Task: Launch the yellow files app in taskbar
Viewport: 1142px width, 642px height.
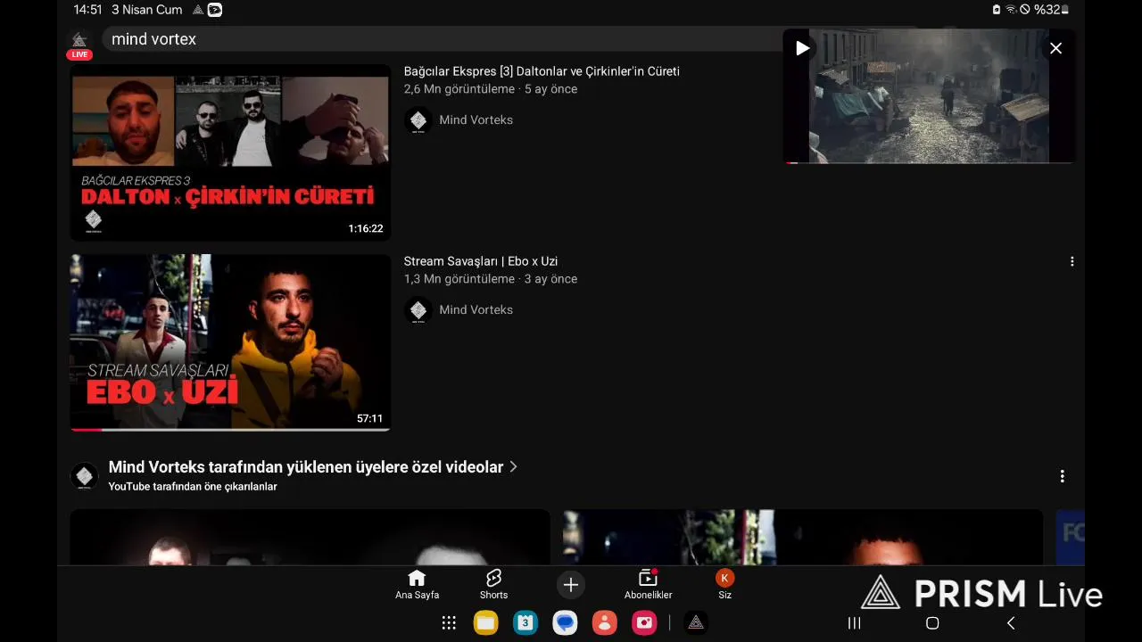Action: pyautogui.click(x=486, y=623)
